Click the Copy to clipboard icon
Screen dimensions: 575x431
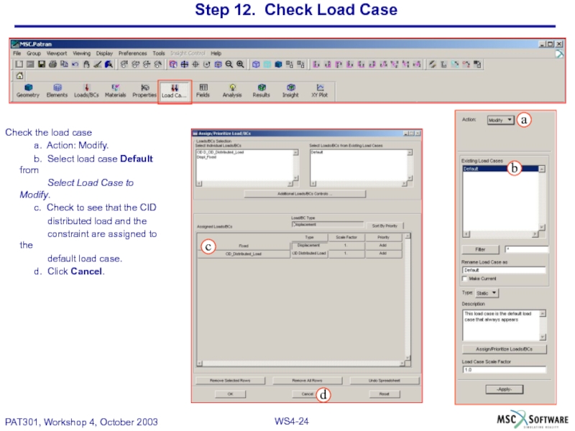(64, 65)
